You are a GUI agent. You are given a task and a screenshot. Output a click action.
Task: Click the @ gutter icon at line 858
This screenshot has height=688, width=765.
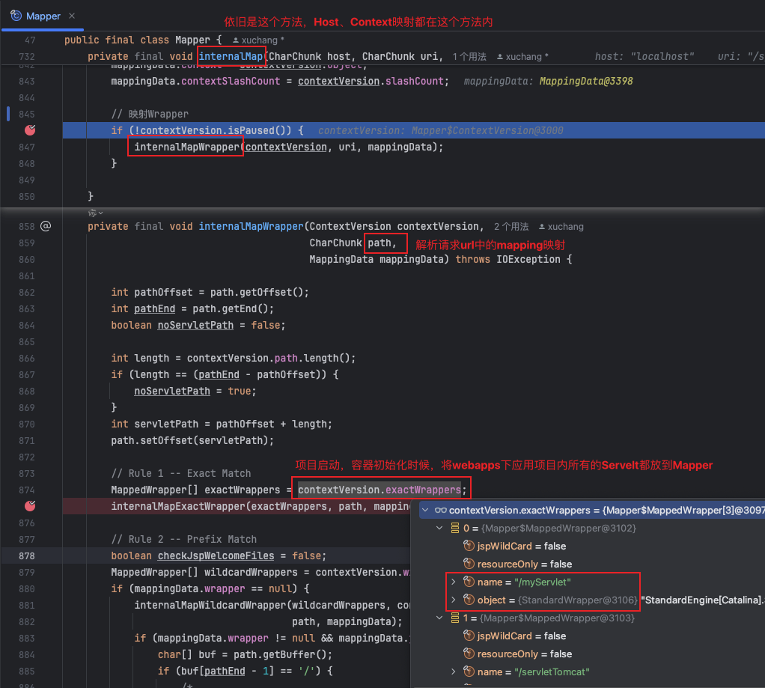pos(46,226)
